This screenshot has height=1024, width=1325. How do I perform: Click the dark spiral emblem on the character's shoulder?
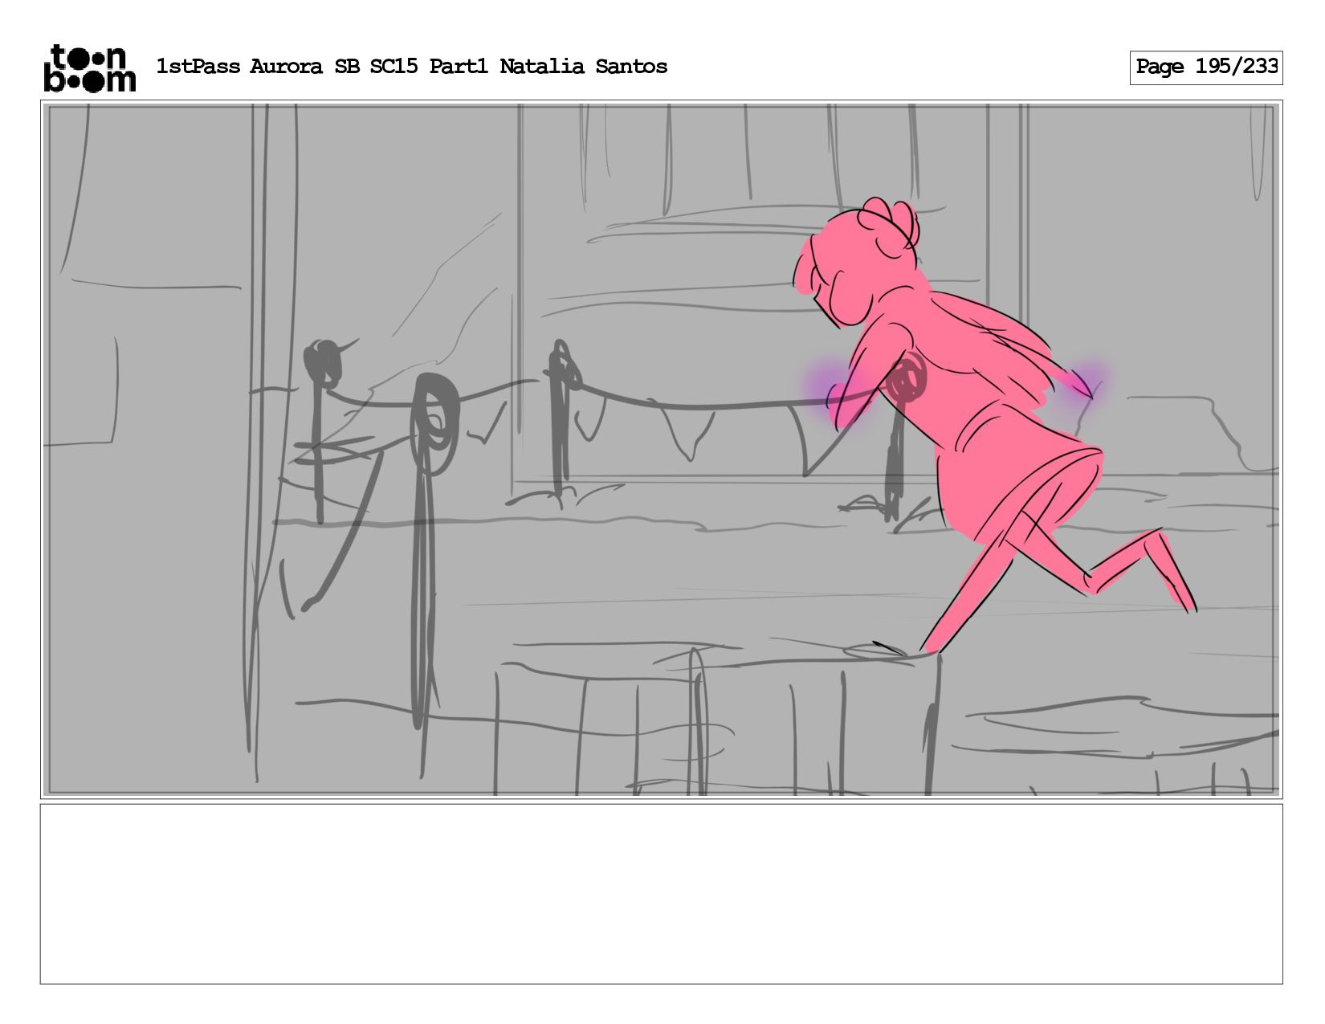point(907,380)
